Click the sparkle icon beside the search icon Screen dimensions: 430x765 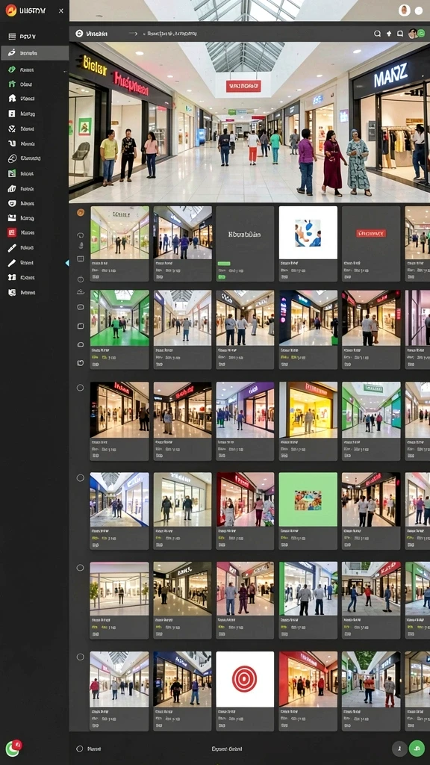(388, 34)
